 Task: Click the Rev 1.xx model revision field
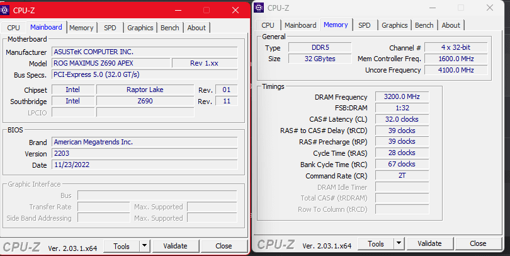[204, 63]
